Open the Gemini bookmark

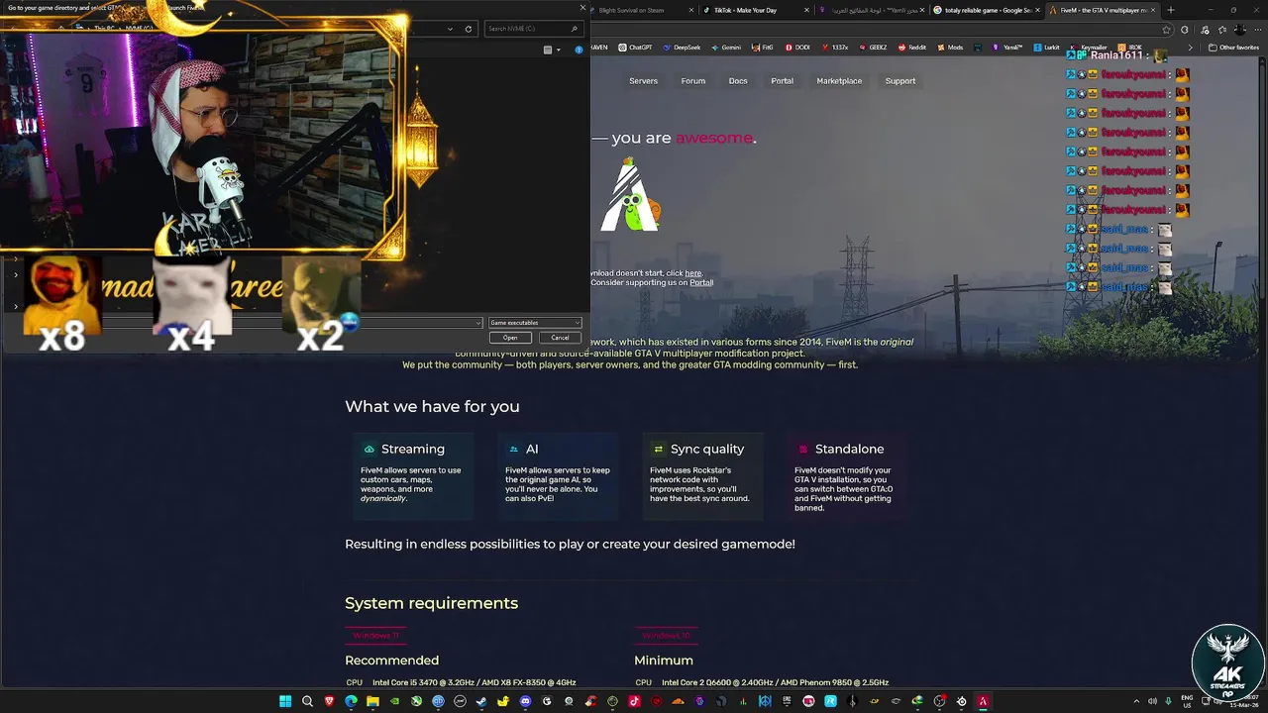pyautogui.click(x=725, y=48)
